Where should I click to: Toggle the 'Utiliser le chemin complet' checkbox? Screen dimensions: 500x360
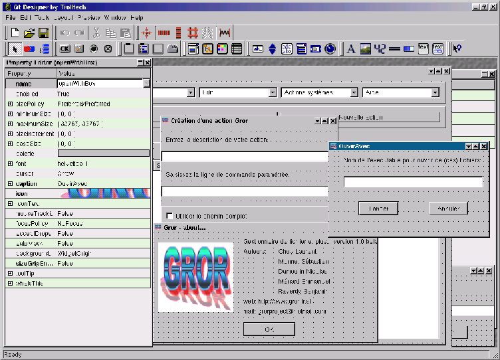pyautogui.click(x=170, y=216)
